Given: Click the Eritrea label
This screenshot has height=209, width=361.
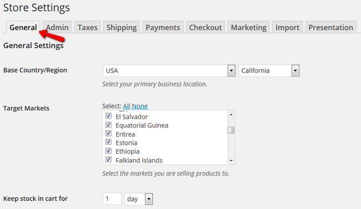Looking at the screenshot, I should 126,134.
